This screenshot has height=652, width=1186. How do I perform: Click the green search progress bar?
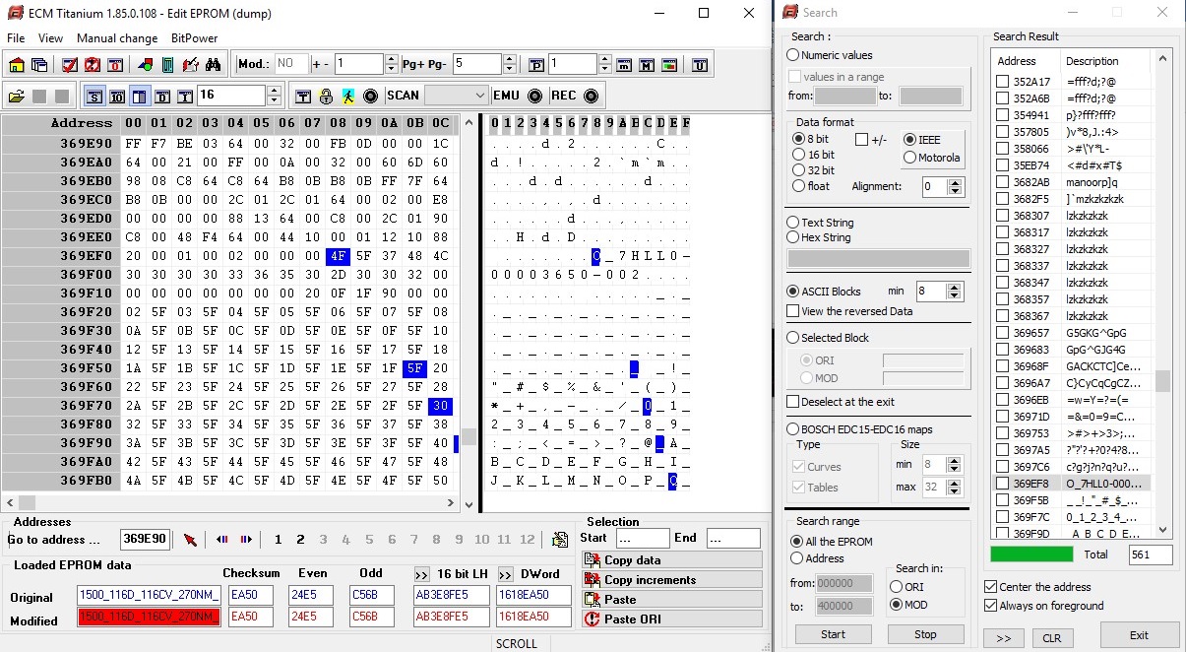point(1031,554)
